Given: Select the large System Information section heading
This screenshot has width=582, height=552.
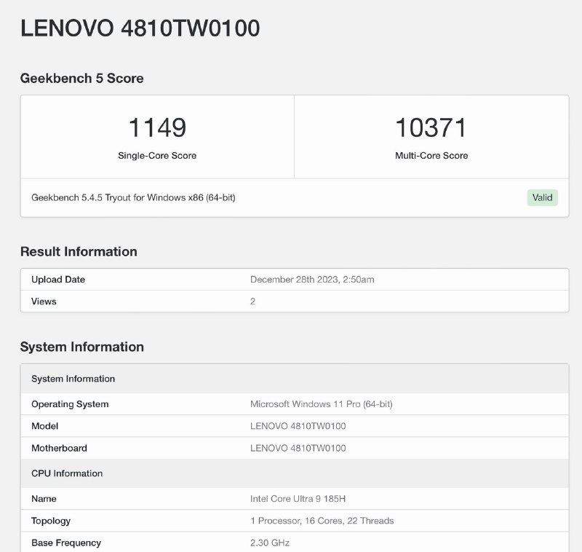Looking at the screenshot, I should (82, 347).
